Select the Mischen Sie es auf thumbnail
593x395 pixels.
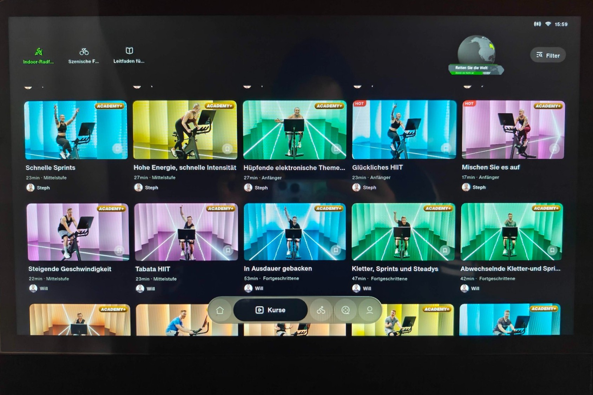[x=513, y=130]
